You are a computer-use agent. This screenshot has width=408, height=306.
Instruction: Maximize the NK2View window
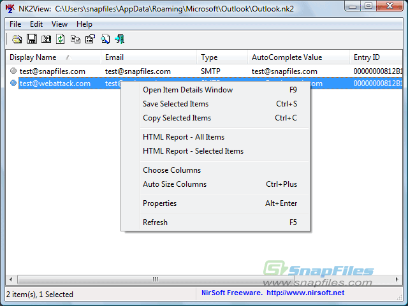tap(368, 6)
